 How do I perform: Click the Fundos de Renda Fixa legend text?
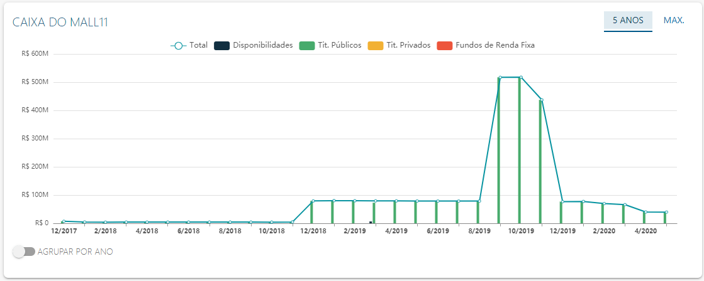click(x=495, y=45)
